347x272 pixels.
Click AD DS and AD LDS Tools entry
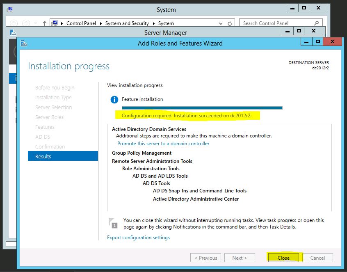tap(160, 176)
